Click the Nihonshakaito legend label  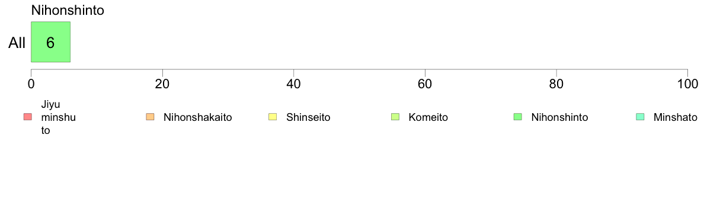point(198,117)
